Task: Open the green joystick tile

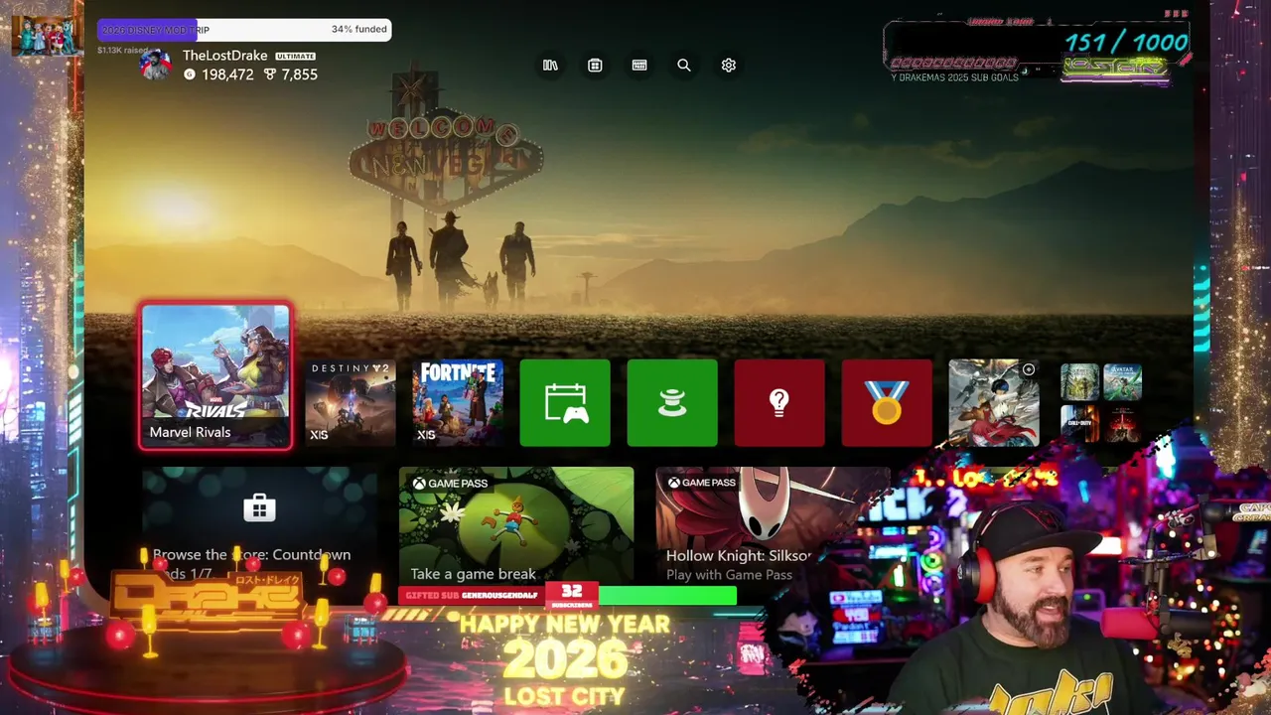Action: (672, 403)
